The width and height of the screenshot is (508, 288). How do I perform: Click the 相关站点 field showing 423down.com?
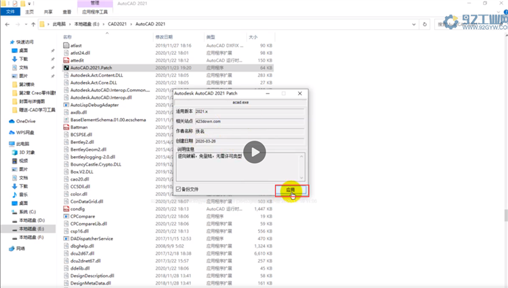tap(249, 122)
